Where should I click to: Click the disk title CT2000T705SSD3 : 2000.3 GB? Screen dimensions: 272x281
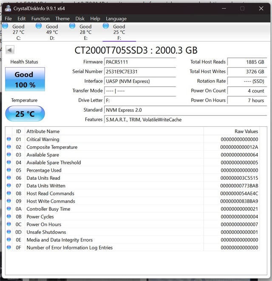(x=136, y=50)
